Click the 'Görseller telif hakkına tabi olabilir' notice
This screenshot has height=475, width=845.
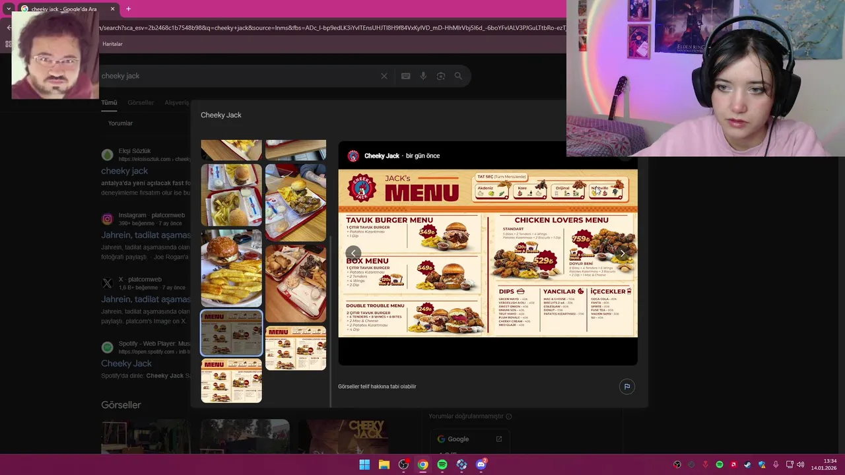377,387
